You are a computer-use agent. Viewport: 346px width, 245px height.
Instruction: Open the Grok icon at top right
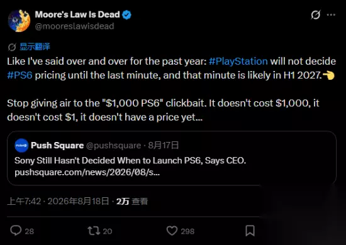click(x=316, y=14)
